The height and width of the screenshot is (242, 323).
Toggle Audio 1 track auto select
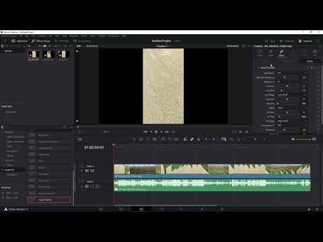point(87,186)
